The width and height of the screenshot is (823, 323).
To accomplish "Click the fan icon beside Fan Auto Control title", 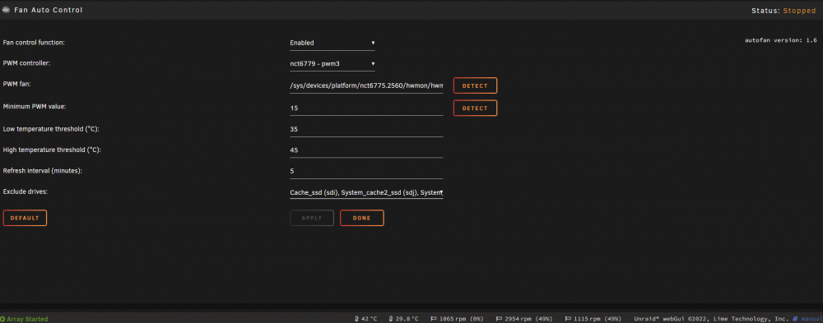I will (x=7, y=10).
